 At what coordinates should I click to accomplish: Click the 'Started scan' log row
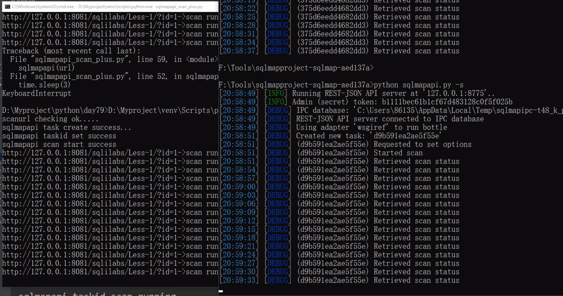pos(321,153)
